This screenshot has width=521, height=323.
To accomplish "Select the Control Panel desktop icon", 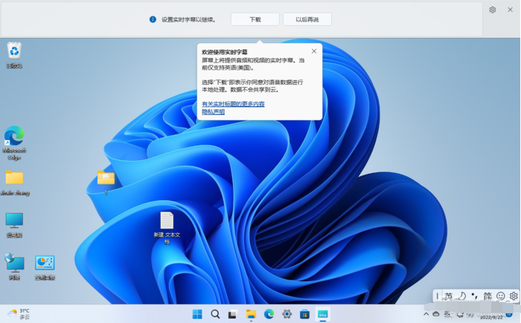I will click(x=45, y=263).
